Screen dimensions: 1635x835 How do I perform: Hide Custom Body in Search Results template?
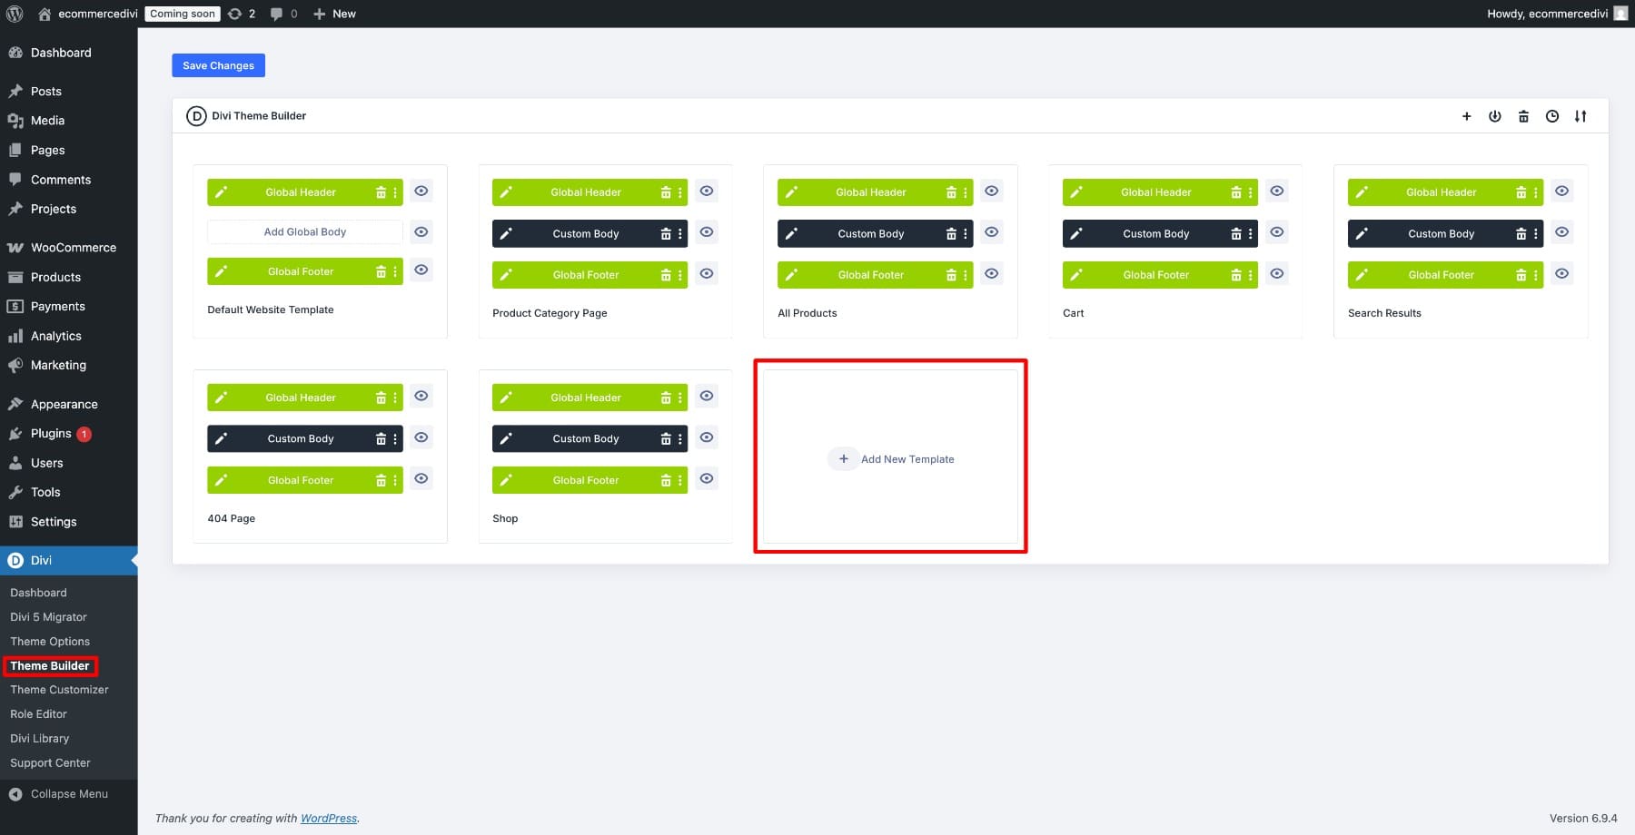pos(1562,232)
